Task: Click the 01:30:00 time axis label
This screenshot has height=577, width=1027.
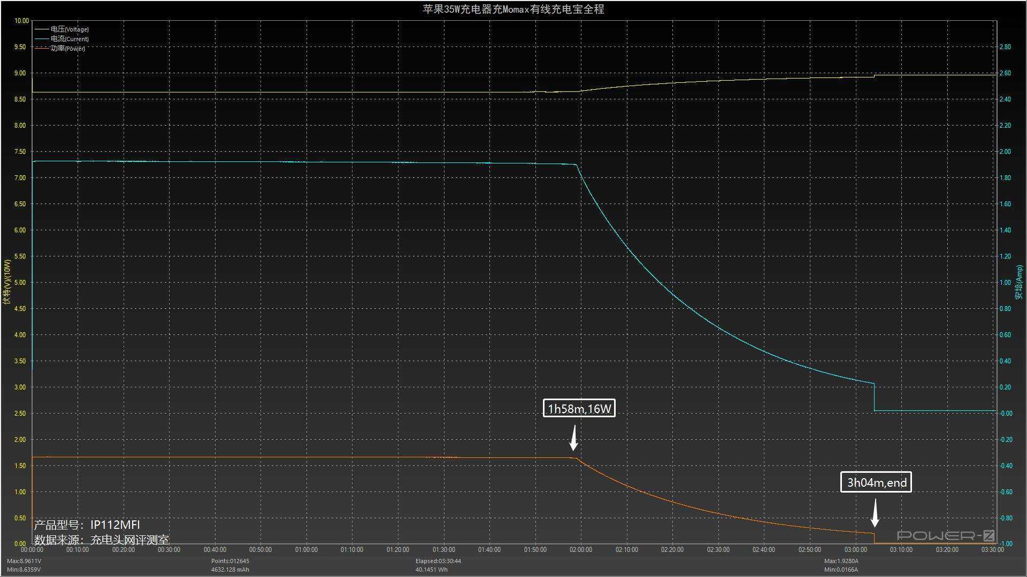Action: 444,550
